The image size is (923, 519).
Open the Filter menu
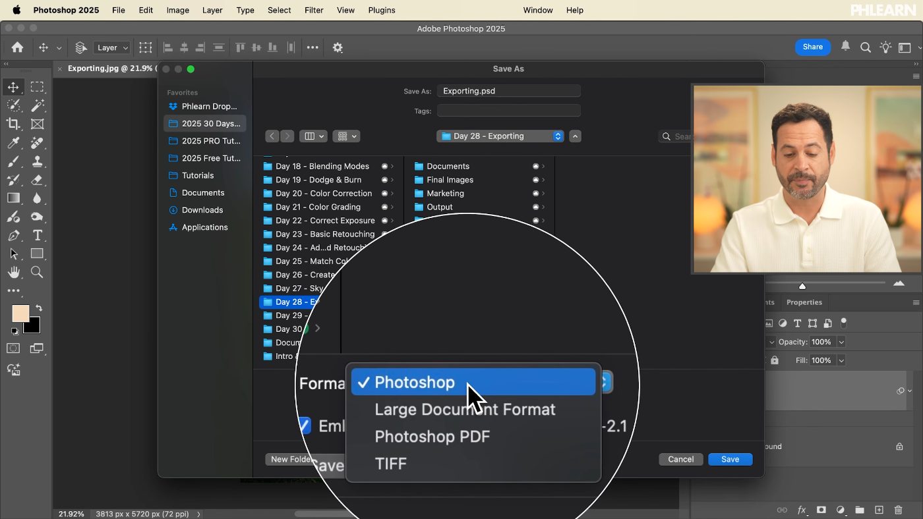point(314,10)
